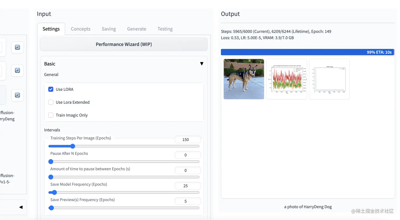400x220 pixels.
Task: Click the Save Model Frequency slider
Action: [124, 192]
